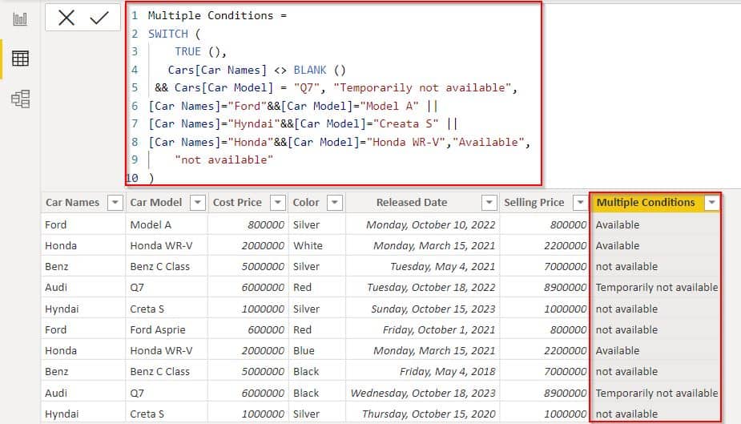741x424 pixels.
Task: Commit the formula with the checkmark icon
Action: click(x=99, y=18)
